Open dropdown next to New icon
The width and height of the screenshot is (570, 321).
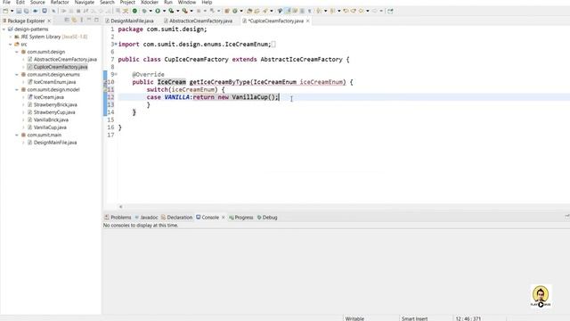[12, 11]
